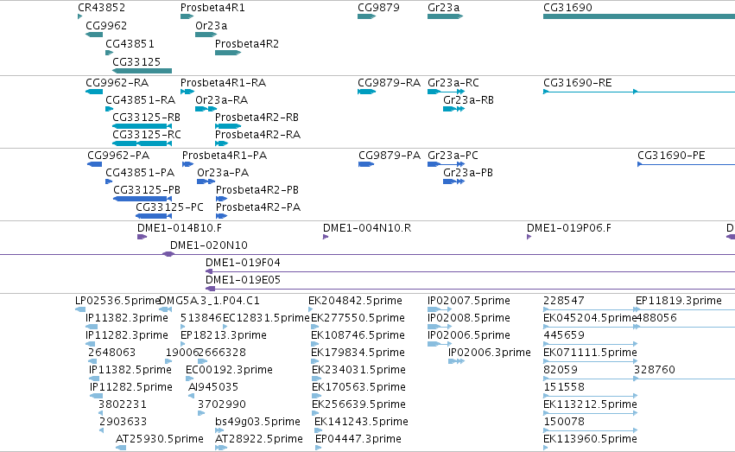This screenshot has height=452, width=735.
Task: Select the Prosbeta4R2 gene
Action: click(228, 53)
